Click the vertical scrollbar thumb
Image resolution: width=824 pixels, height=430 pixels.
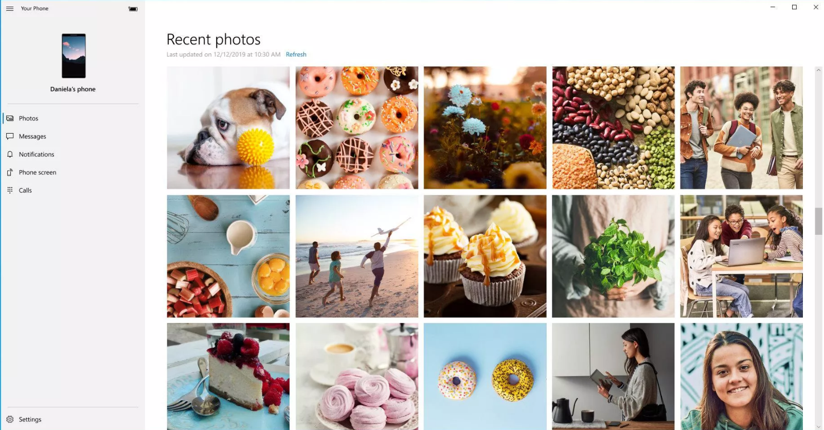(x=818, y=221)
